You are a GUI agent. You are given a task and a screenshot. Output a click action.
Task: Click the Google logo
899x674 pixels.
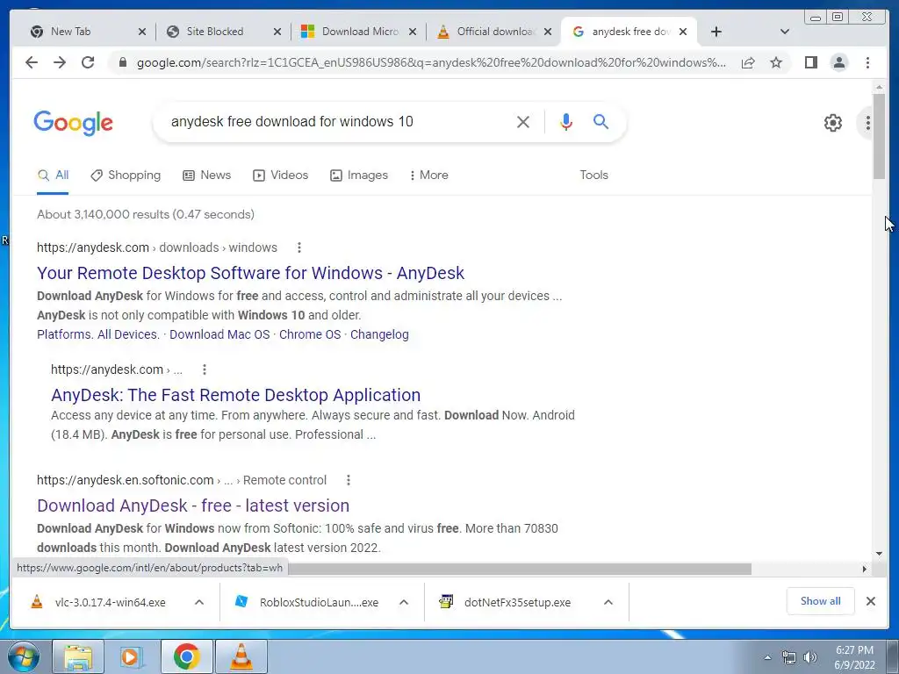[74, 123]
